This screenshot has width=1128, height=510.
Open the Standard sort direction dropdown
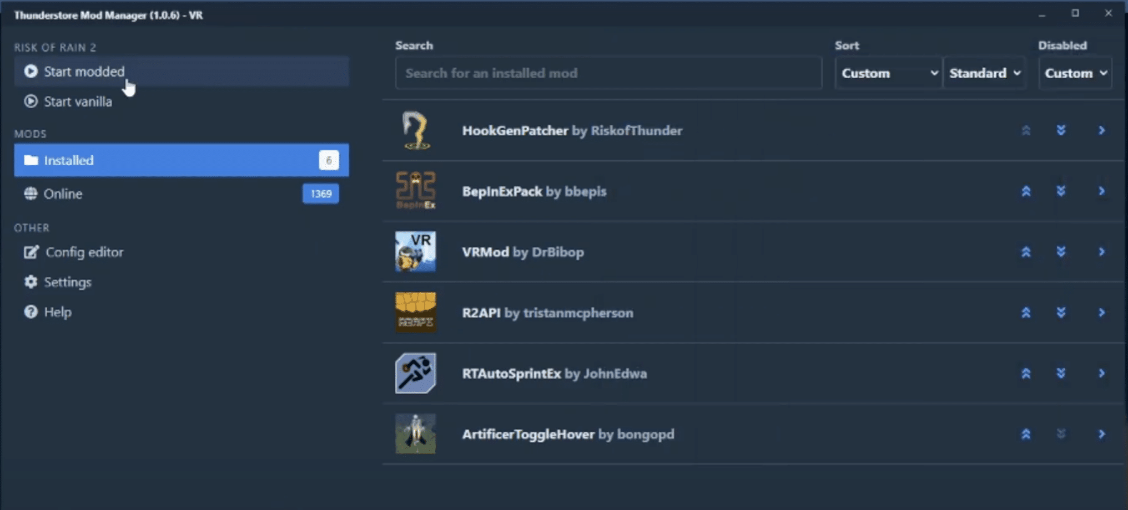coord(984,73)
